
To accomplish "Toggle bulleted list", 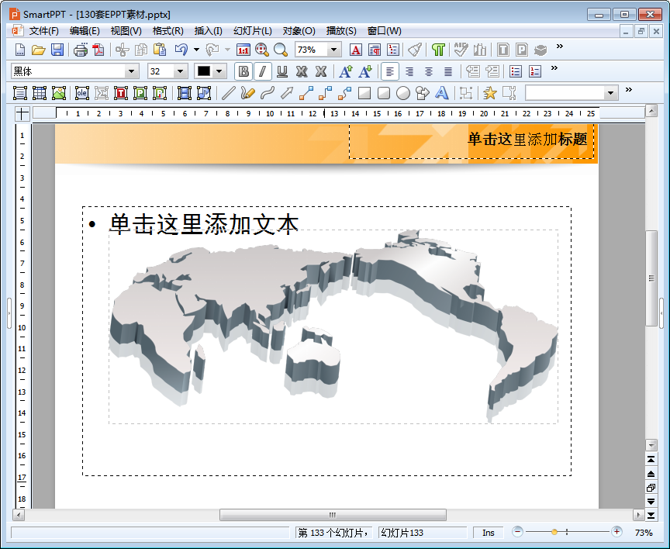I will [x=516, y=71].
